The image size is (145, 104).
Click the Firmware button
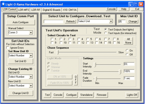click(x=101, y=95)
